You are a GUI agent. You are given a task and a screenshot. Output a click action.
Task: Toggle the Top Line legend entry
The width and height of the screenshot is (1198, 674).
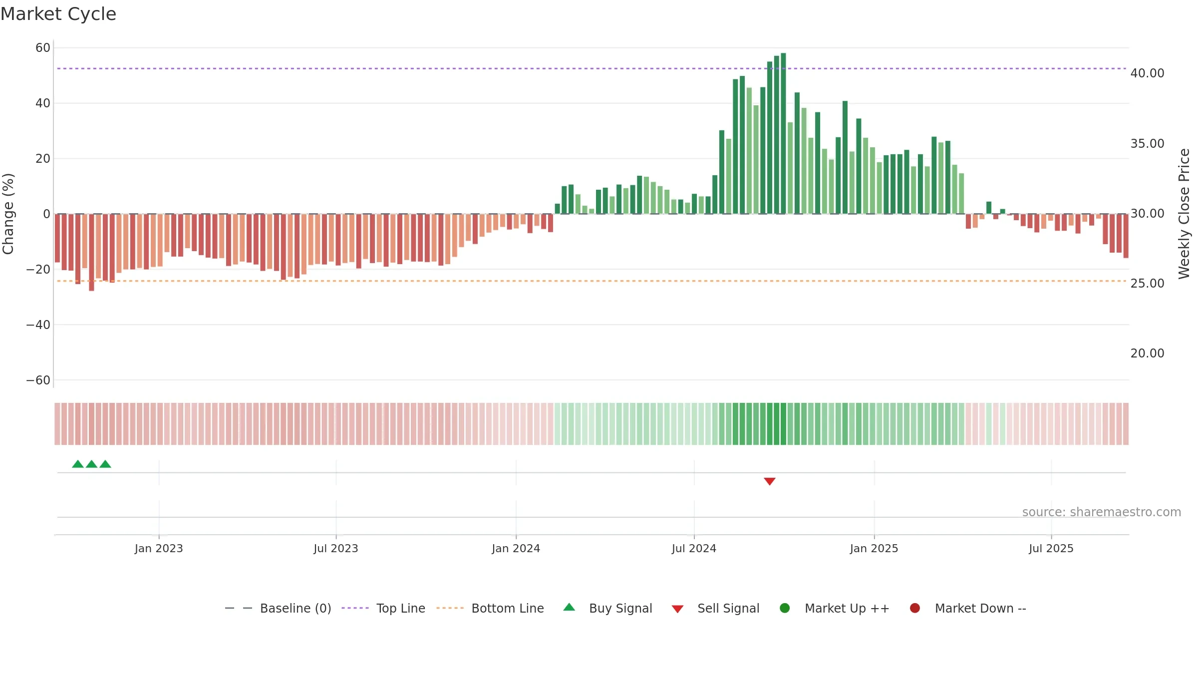[383, 608]
